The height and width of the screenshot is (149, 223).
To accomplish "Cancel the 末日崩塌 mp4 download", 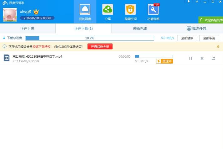I will pos(202,58).
